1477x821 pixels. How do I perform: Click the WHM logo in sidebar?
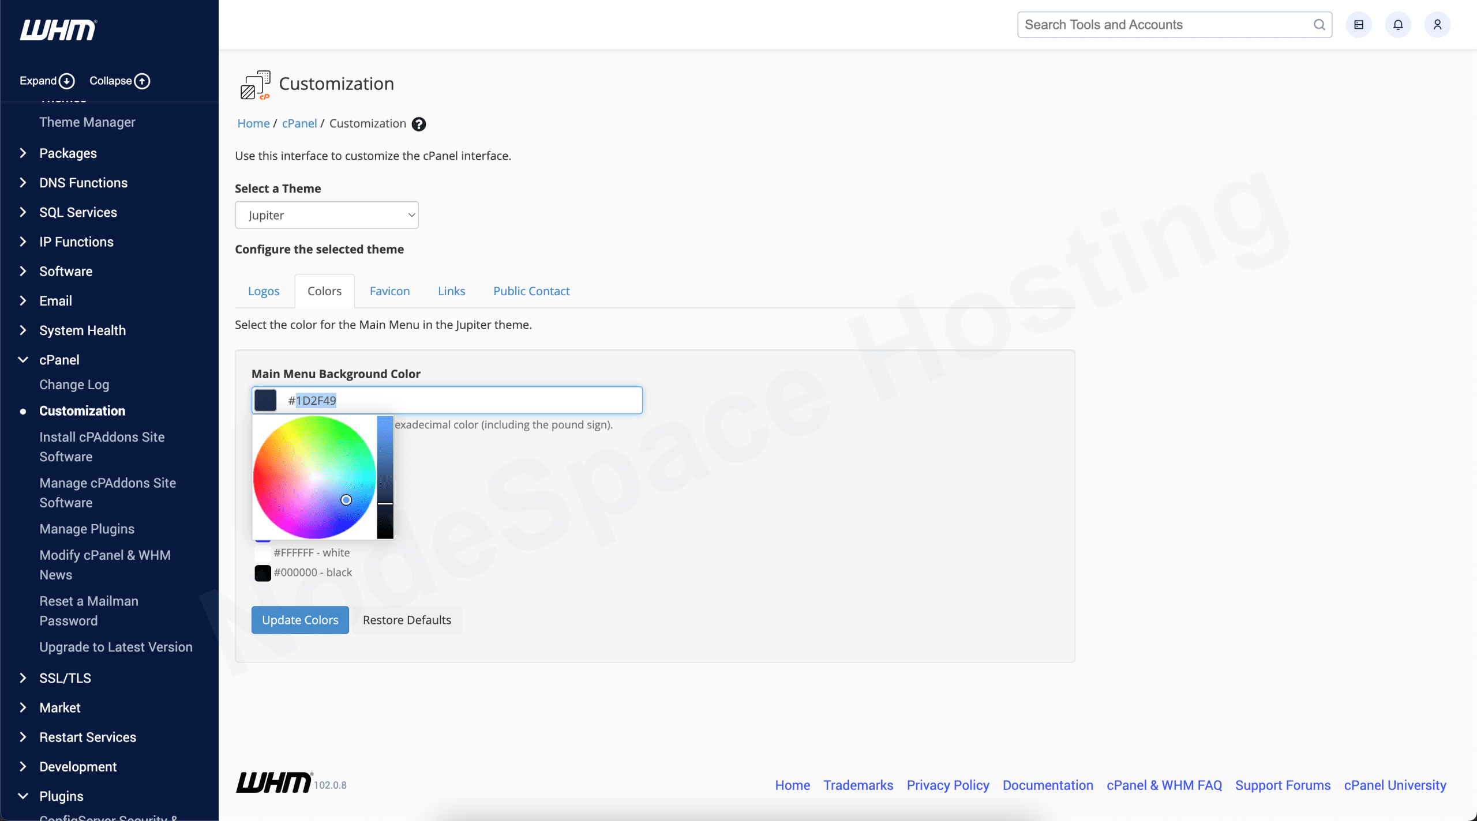58,30
